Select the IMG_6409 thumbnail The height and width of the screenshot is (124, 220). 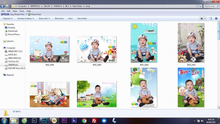point(97,49)
